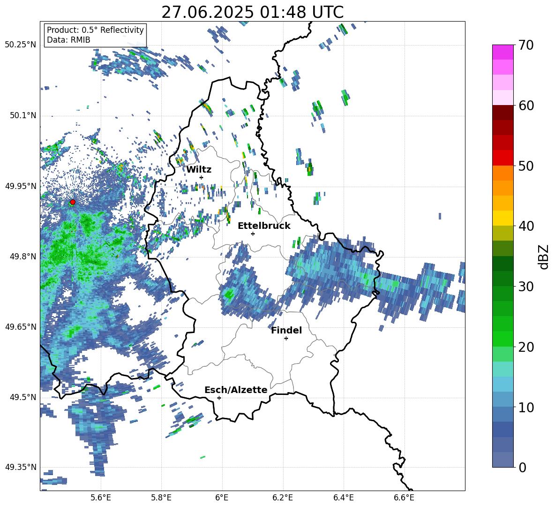555x507 pixels.
Task: Click the Findel city label
Action: click(286, 330)
